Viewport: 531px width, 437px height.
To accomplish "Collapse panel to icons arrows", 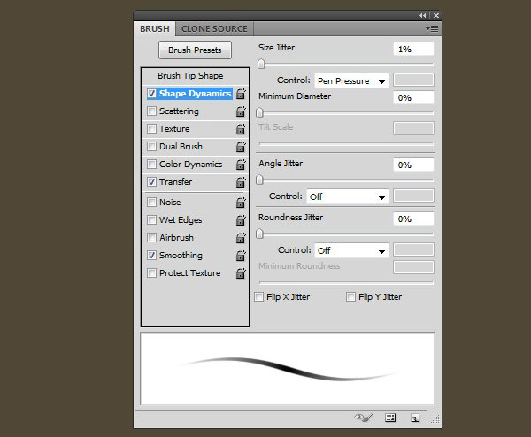I will [x=423, y=16].
